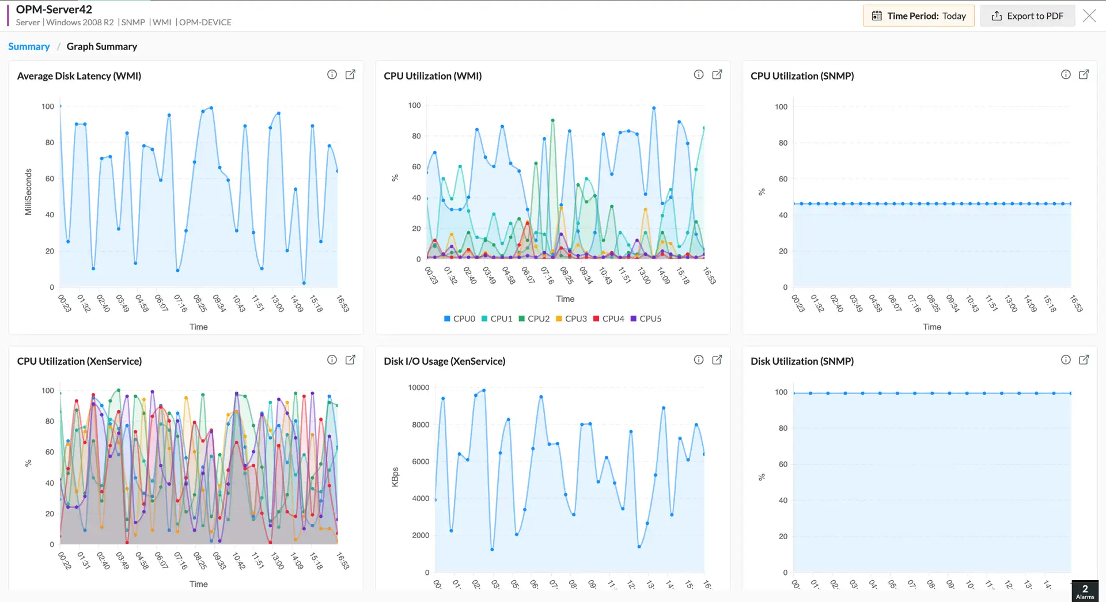Click the OPM-DEVICE tag in header
This screenshot has height=602, width=1106.
click(x=205, y=22)
